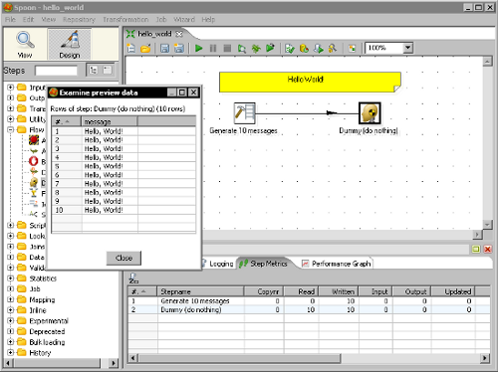Generate SQL with the toolbar icon
Screen dimensions: 498x372
(x=318, y=49)
